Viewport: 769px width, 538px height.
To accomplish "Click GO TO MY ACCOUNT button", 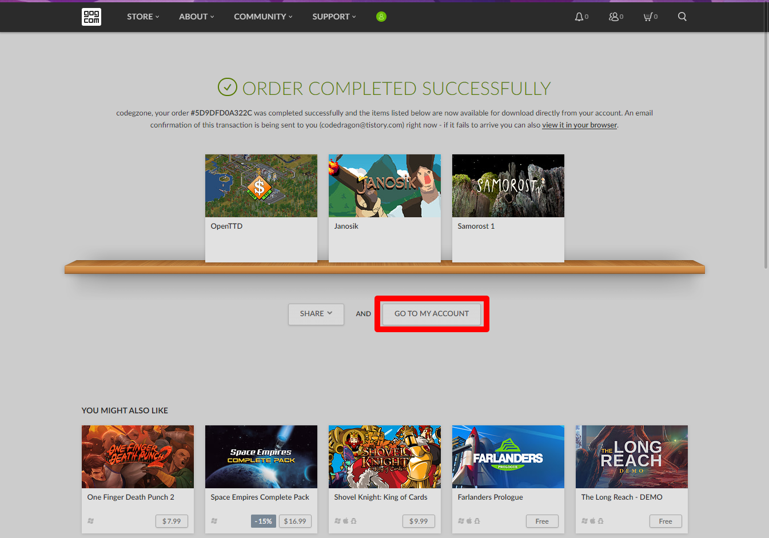I will click(432, 314).
